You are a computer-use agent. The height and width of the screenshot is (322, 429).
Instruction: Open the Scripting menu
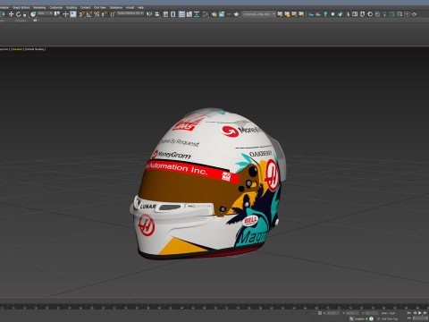pyautogui.click(x=71, y=7)
